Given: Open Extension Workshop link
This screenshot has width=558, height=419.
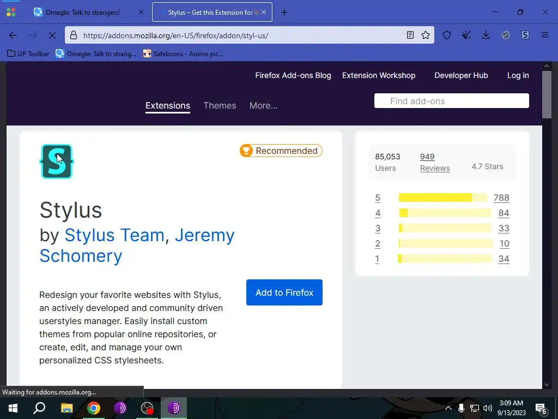Looking at the screenshot, I should click(379, 75).
